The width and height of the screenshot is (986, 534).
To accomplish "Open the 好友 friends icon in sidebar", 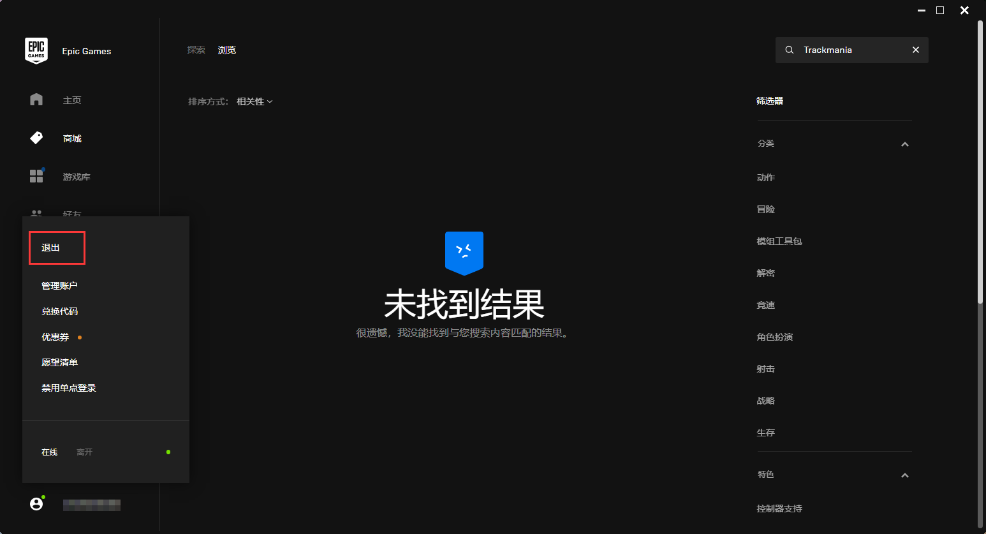I will coord(36,214).
